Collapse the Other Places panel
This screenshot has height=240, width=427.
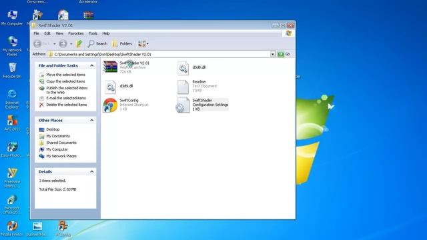(x=92, y=120)
